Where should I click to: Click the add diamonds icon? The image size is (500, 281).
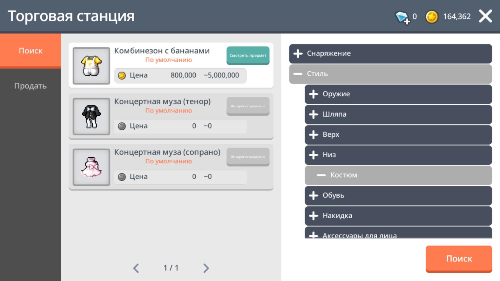[x=402, y=17]
